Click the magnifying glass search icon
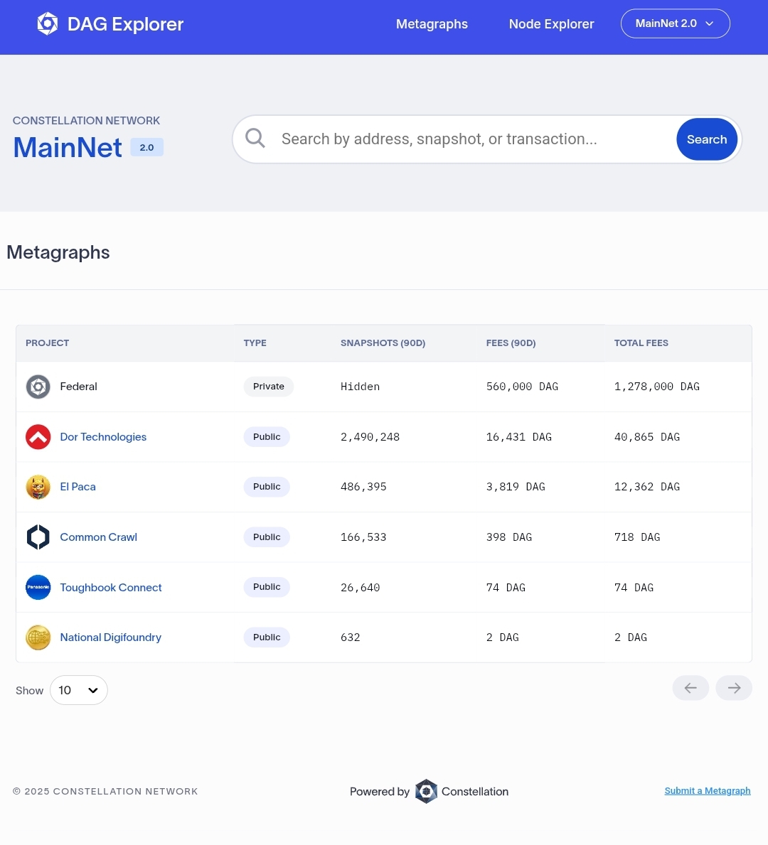 coord(255,139)
